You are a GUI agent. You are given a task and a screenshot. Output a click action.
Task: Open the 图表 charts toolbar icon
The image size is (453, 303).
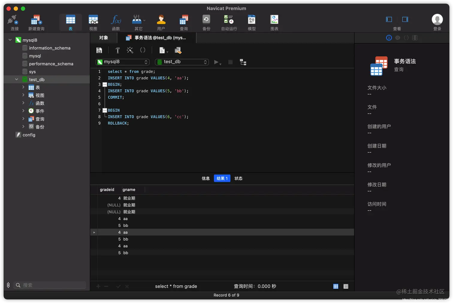click(274, 23)
